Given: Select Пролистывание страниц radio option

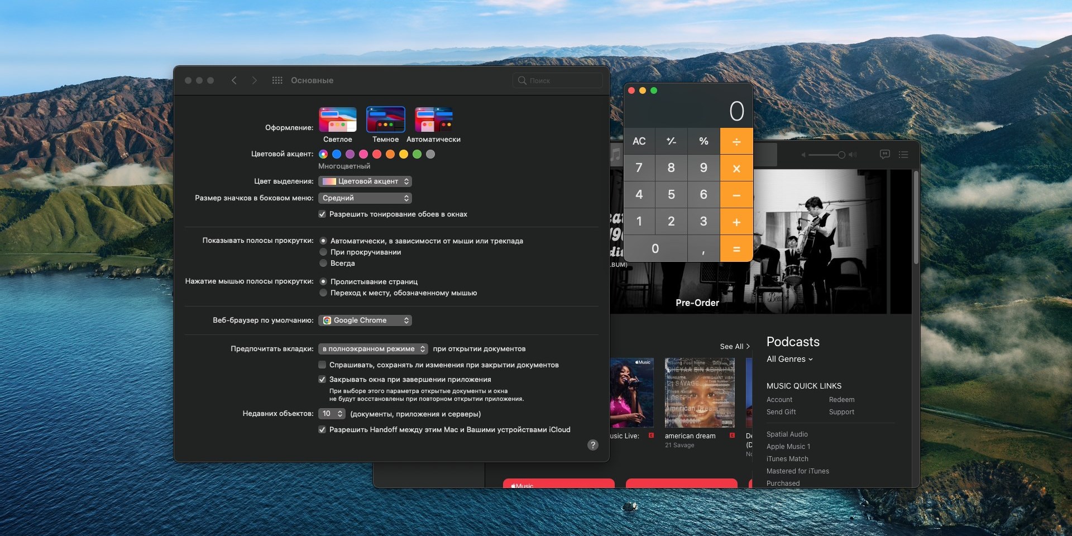Looking at the screenshot, I should click(323, 282).
